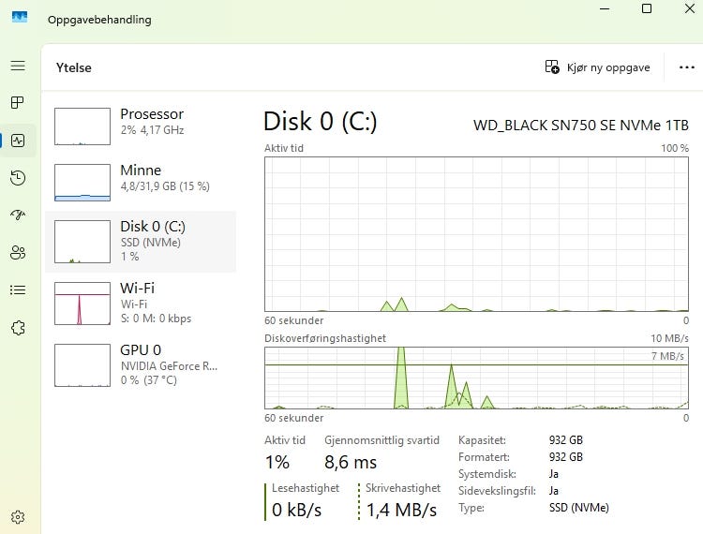Select the Wi-Fi performance item
The height and width of the screenshot is (534, 703).
[x=141, y=304]
